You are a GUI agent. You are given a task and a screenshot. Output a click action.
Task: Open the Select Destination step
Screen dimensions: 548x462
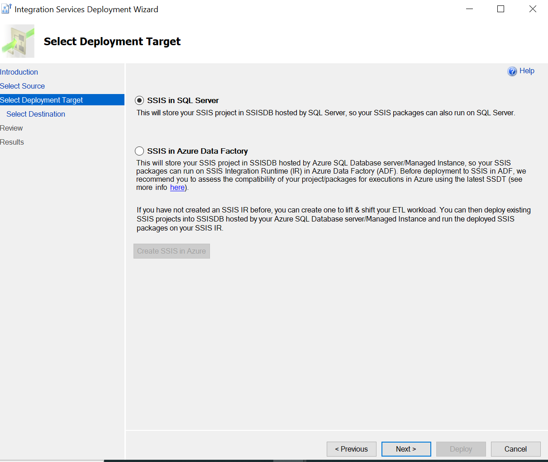point(36,114)
